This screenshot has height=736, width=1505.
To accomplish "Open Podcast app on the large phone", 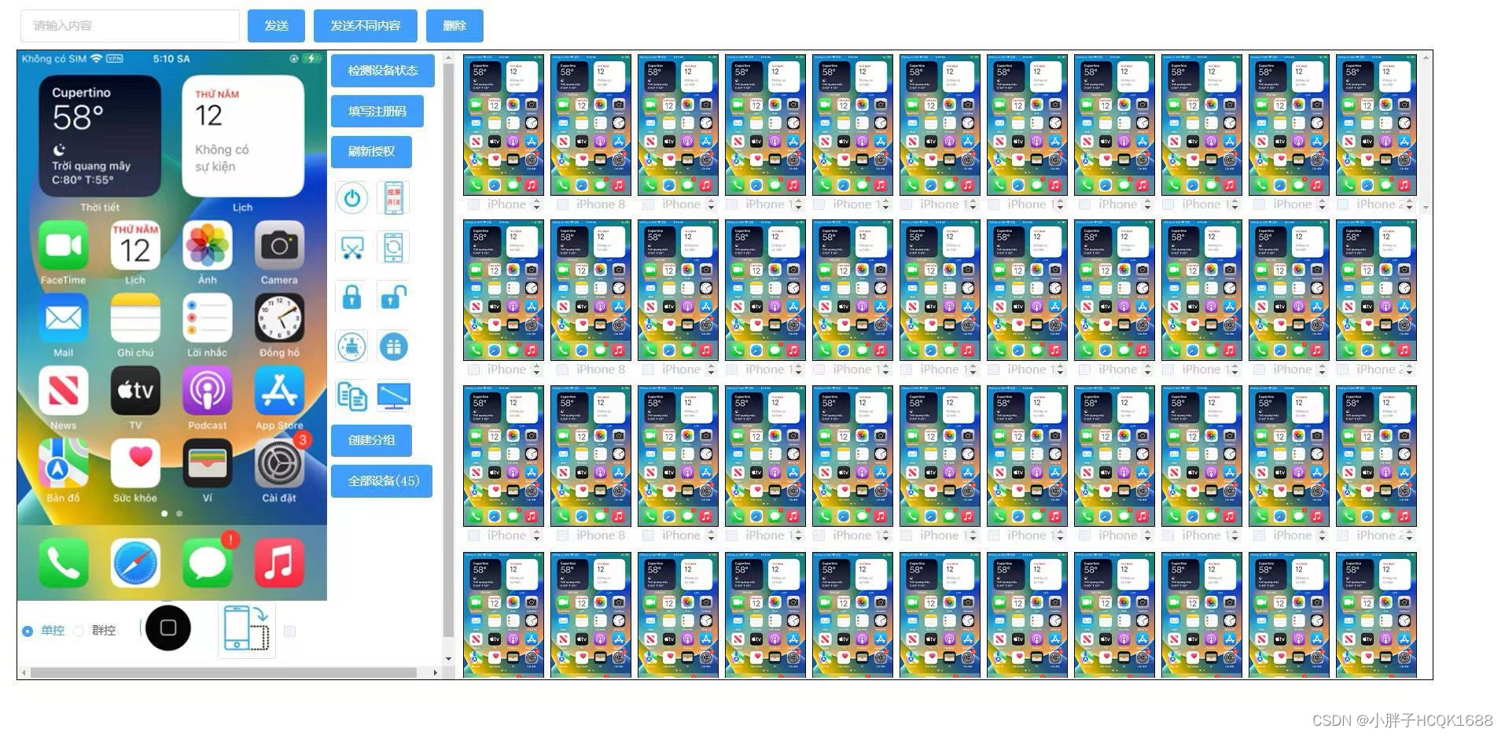I will [x=207, y=391].
